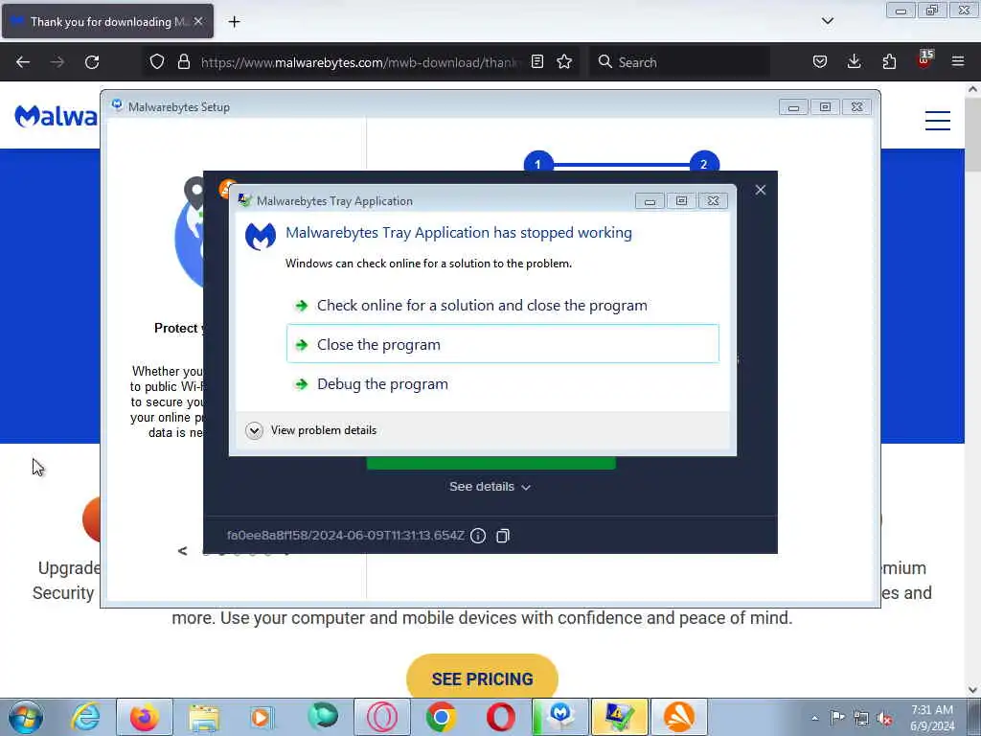Switch to Firefox in taskbar
The image size is (981, 736).
(x=145, y=717)
